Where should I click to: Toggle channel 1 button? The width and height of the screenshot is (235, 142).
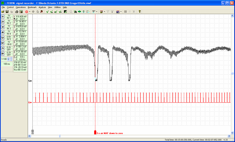2,17
